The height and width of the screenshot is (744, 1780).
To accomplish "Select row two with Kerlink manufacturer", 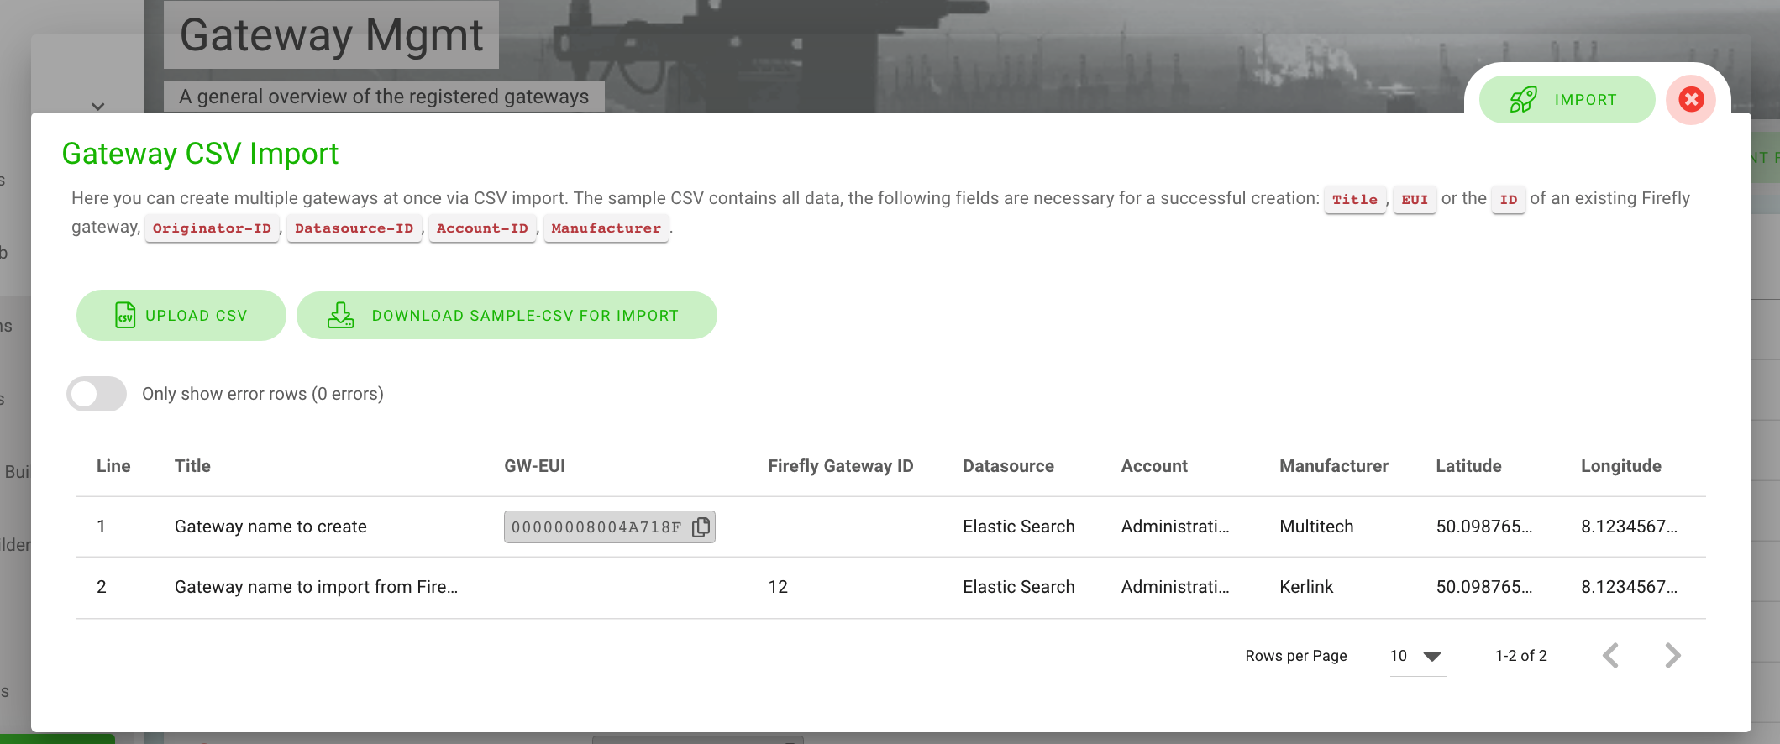I will (1306, 587).
